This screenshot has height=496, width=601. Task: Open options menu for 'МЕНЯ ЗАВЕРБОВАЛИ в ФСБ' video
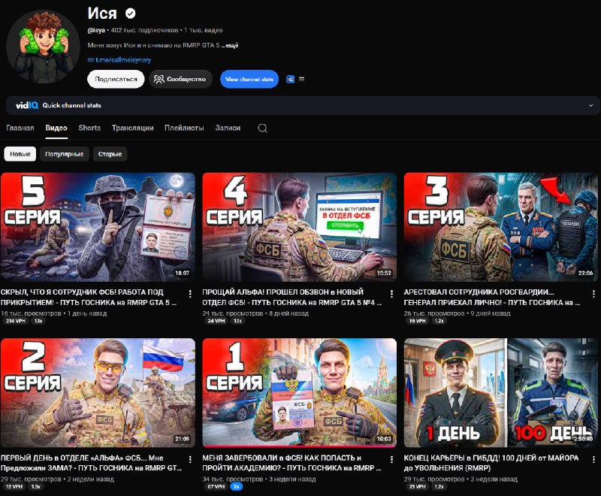(391, 459)
